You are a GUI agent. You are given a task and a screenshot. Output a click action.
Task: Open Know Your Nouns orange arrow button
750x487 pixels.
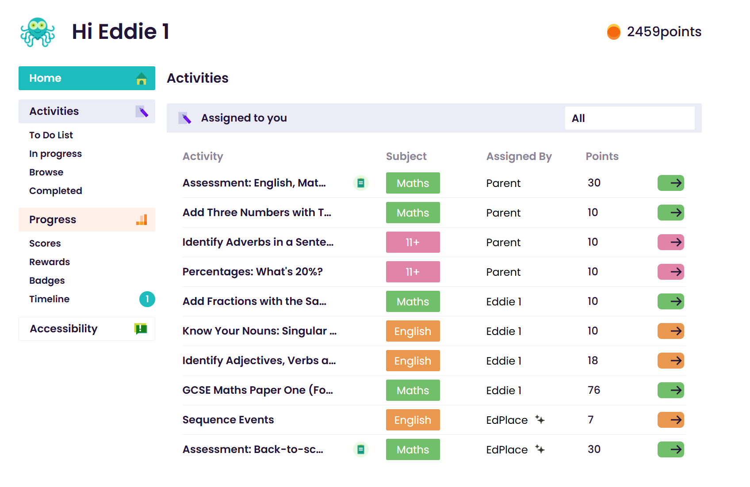click(x=670, y=331)
